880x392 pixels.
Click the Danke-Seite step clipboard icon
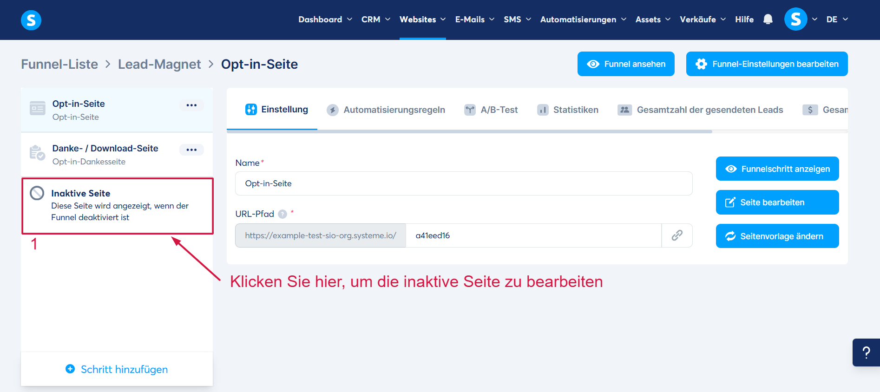37,153
